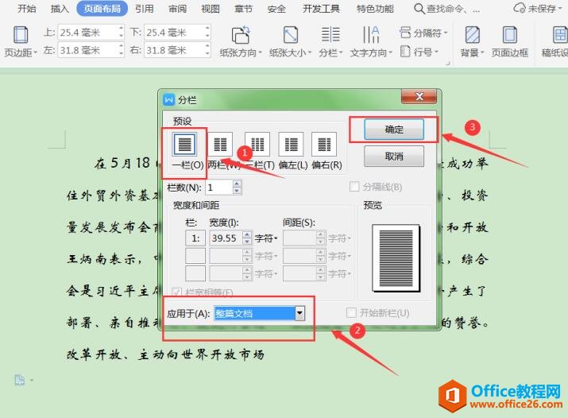Open the 页边距 margins icon

click(x=21, y=35)
